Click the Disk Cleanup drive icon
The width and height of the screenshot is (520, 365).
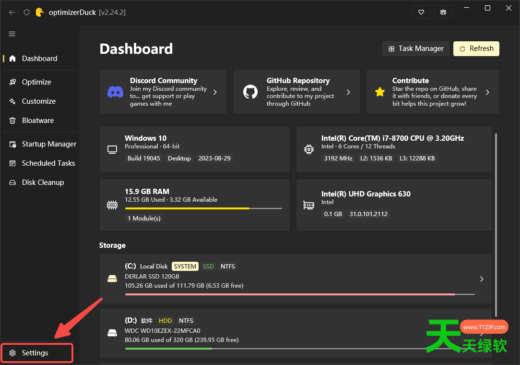[x=12, y=182]
